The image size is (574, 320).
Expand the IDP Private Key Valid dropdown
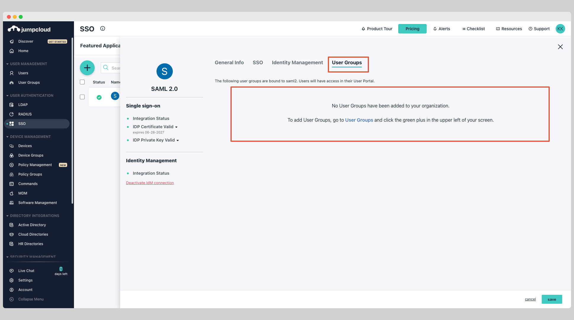click(178, 140)
